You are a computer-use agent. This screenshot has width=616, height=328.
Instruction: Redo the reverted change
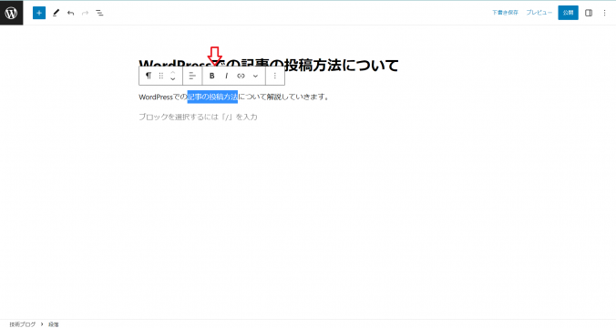[x=85, y=13]
